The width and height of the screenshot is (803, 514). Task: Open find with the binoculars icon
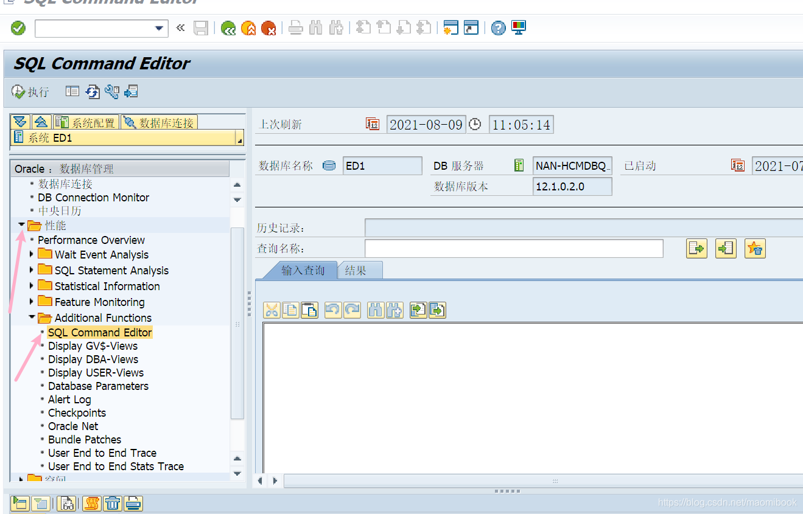pos(315,27)
